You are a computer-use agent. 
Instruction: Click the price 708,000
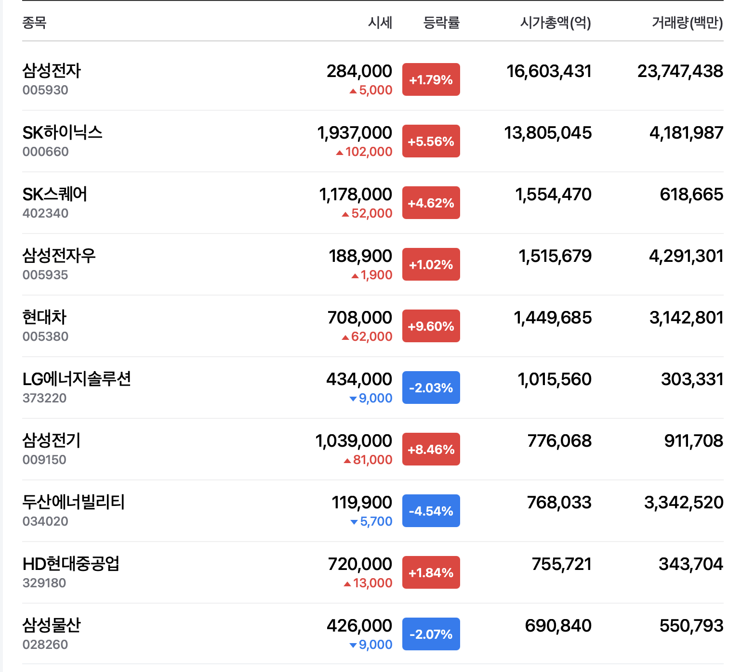click(360, 318)
